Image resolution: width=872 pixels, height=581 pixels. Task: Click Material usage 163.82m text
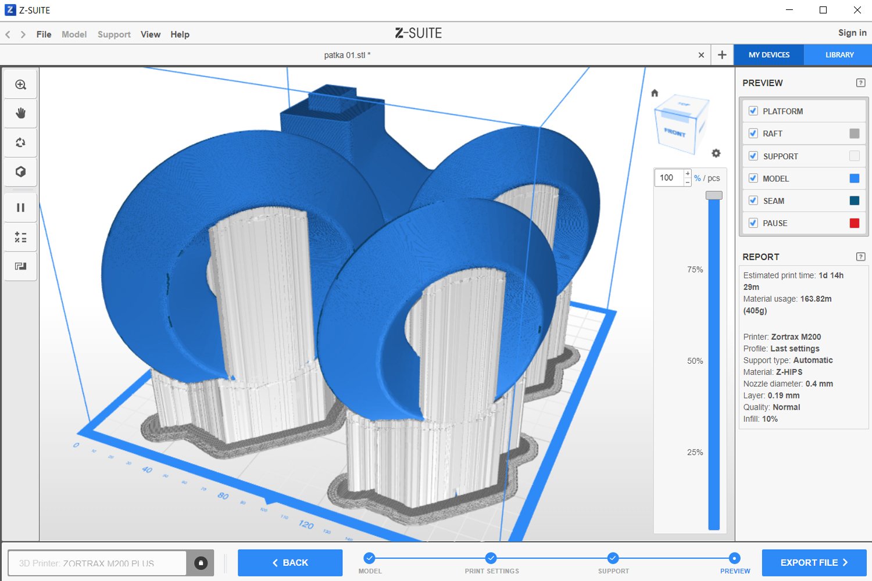tap(788, 304)
